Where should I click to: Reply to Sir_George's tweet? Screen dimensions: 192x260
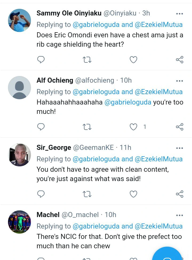(x=41, y=194)
